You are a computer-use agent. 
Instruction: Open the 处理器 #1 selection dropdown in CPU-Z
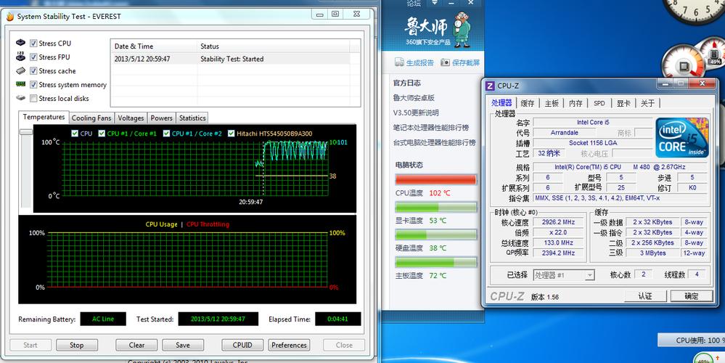pos(564,275)
